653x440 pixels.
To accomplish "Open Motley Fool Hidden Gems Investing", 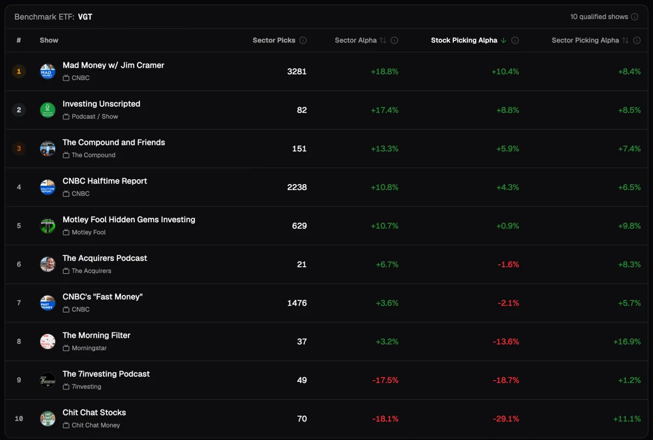I will [129, 220].
